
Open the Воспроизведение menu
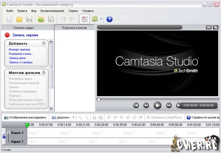pos(52,11)
